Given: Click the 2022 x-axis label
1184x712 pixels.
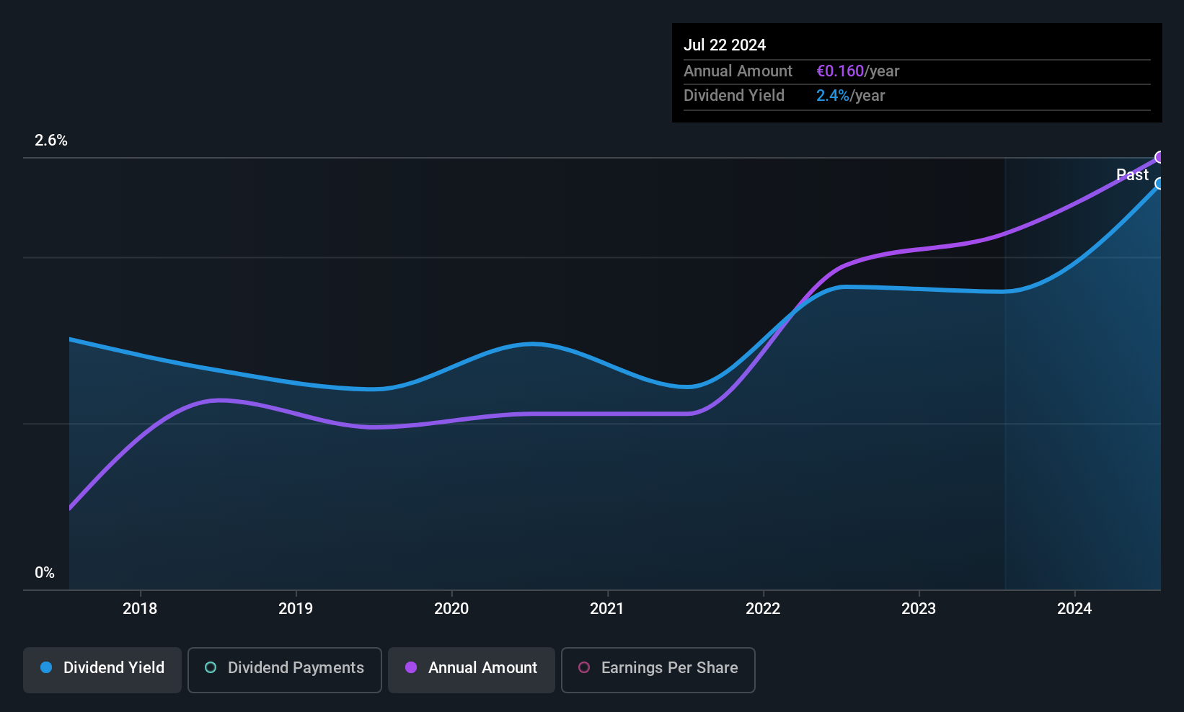Looking at the screenshot, I should 763,608.
